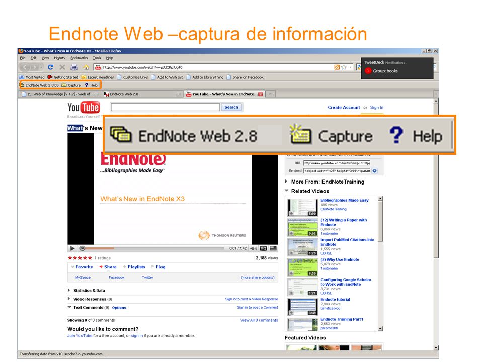
Task: Share the video to Twitter
Action: (x=147, y=278)
